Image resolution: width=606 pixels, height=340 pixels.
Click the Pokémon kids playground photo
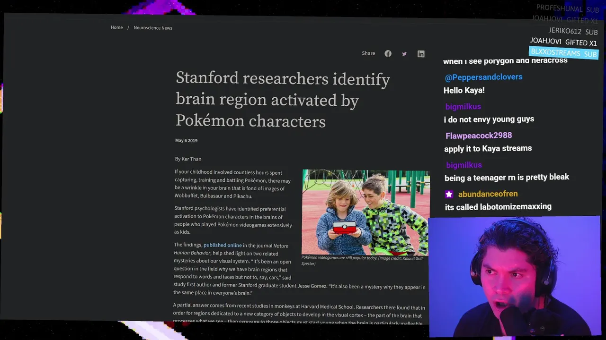click(x=365, y=212)
